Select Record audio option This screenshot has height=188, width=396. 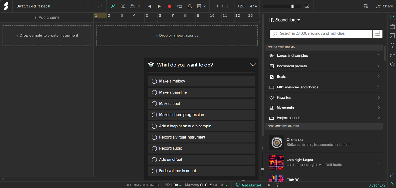[x=201, y=148]
